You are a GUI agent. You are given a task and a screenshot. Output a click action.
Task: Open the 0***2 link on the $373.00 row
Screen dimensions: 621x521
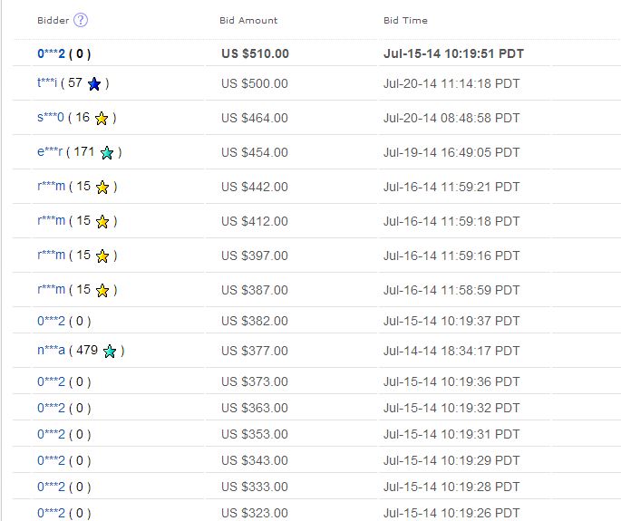coord(52,382)
